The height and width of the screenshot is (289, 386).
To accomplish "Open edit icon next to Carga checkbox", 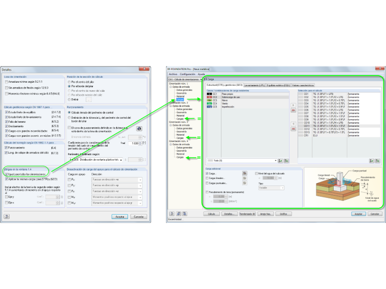I will 244,173.
